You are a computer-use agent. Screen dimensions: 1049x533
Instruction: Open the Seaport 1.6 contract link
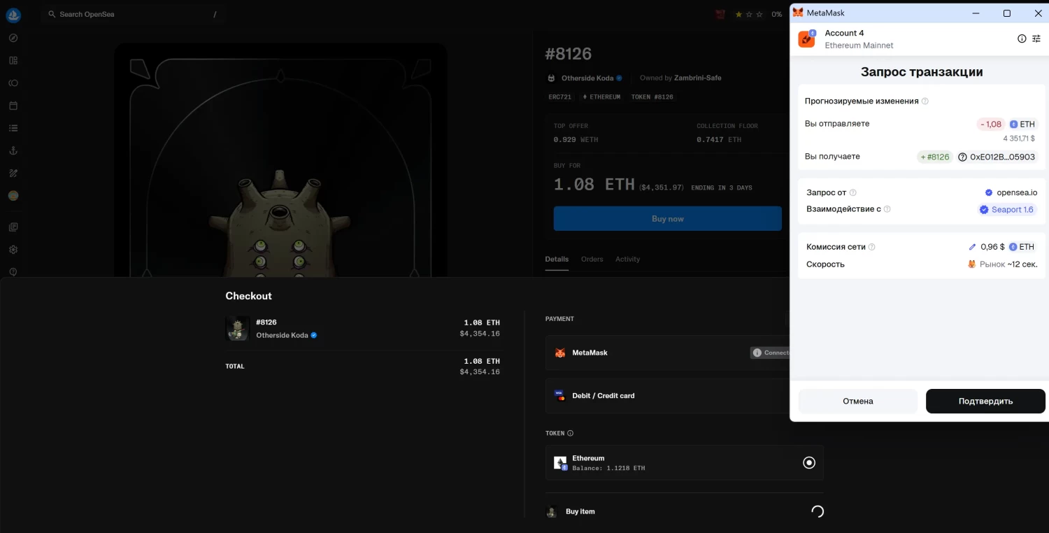tap(1007, 210)
